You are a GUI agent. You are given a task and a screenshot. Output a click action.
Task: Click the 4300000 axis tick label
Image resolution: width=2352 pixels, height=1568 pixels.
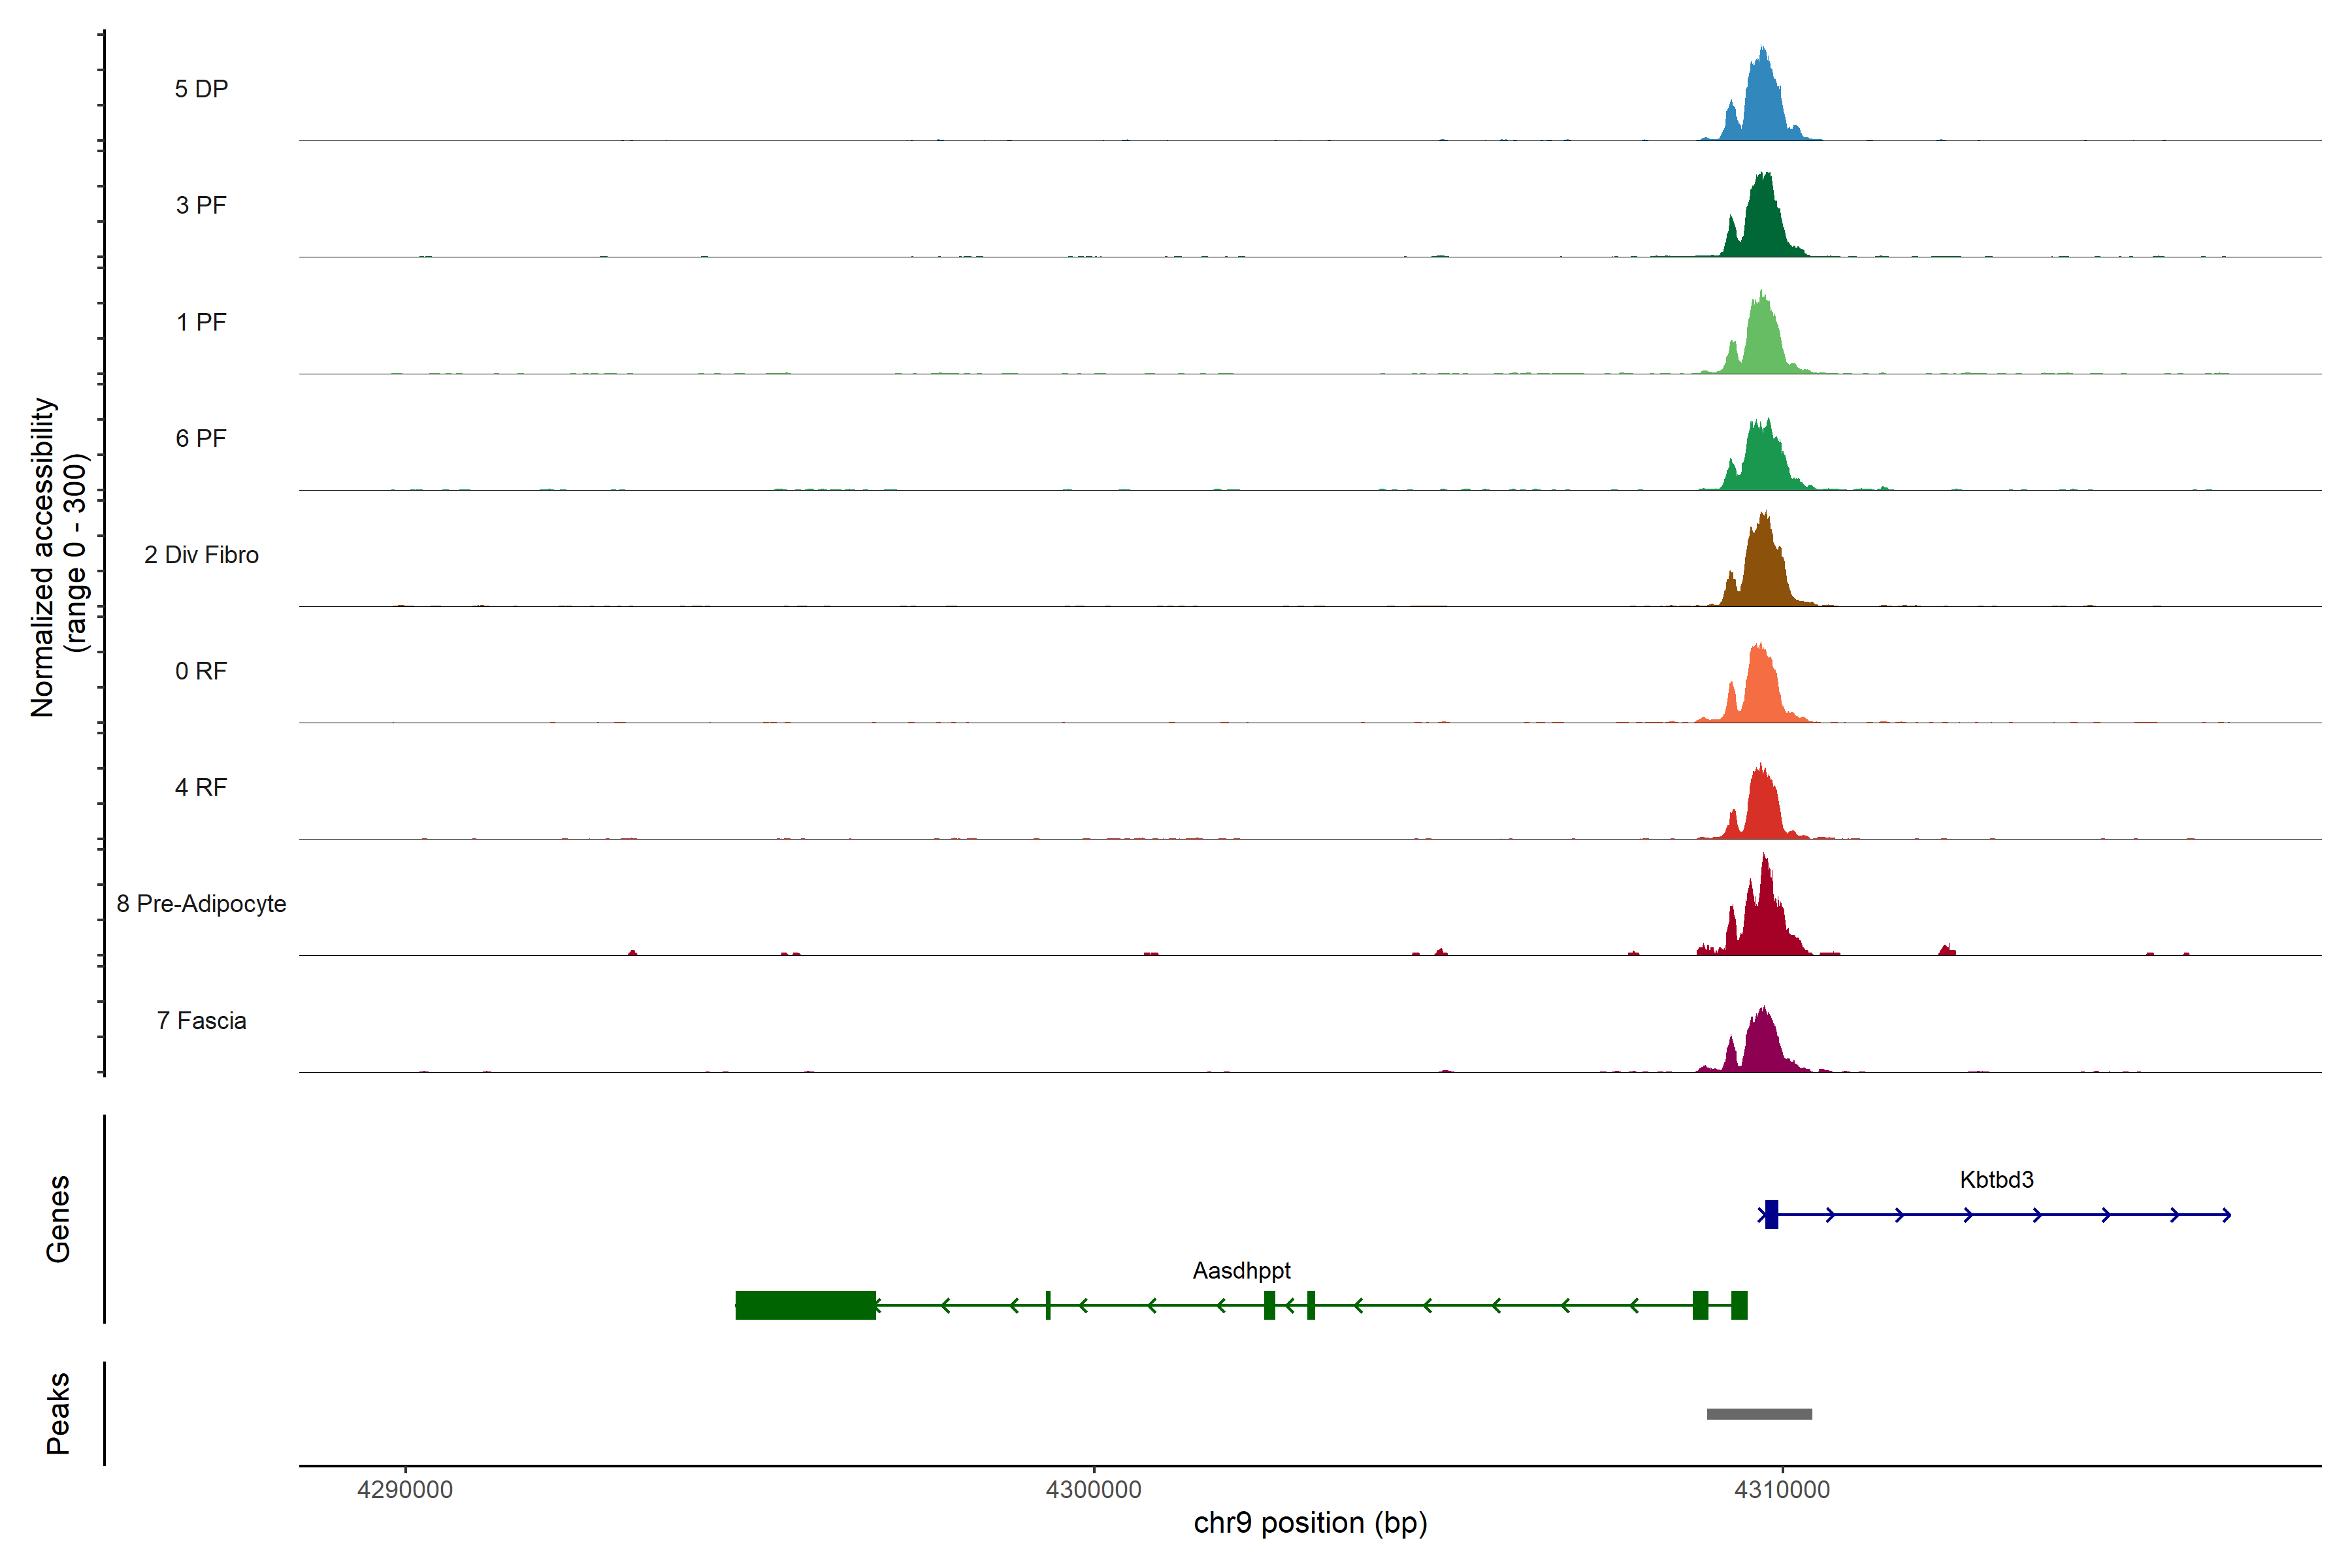point(1093,1490)
